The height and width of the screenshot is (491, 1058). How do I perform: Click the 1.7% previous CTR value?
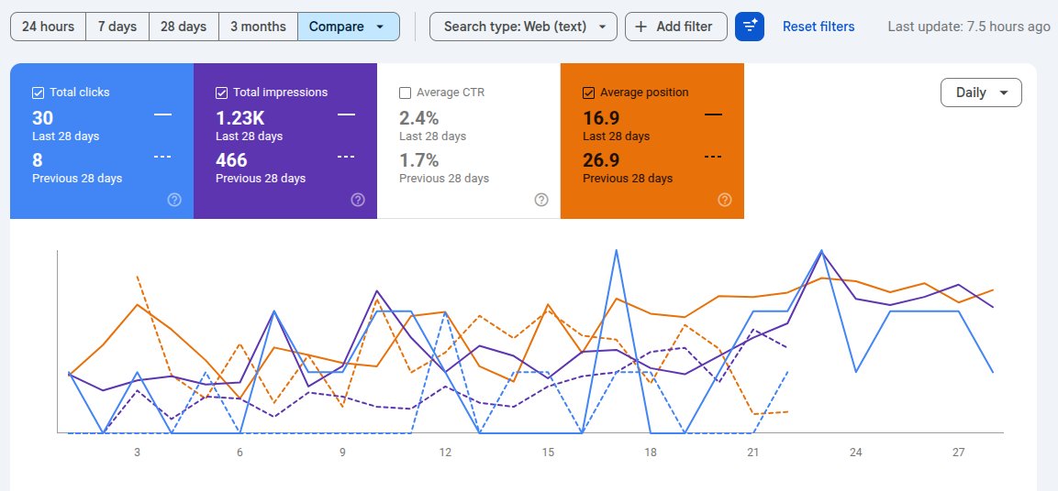(419, 160)
